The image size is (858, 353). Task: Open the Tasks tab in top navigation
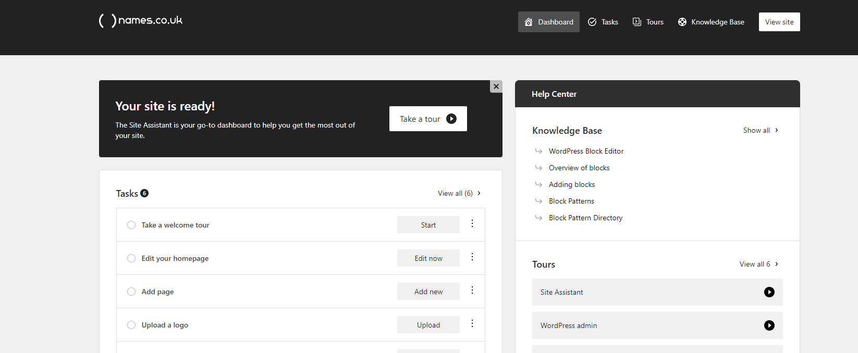point(603,22)
